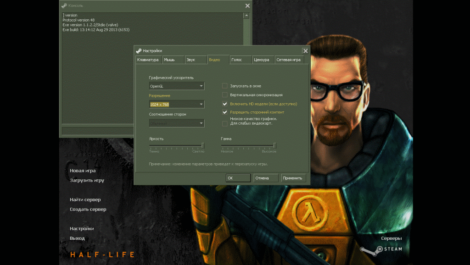Switch to the Сетевая игра tab
The width and height of the screenshot is (470, 265).
point(289,60)
